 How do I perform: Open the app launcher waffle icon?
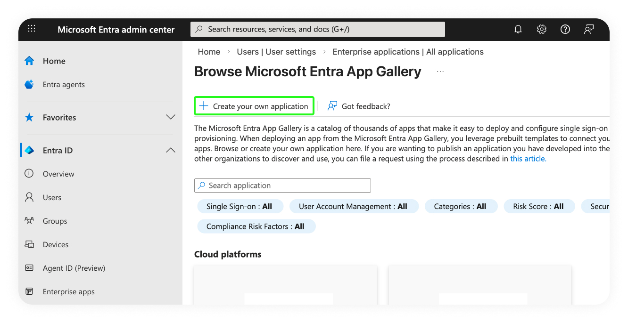click(x=32, y=29)
